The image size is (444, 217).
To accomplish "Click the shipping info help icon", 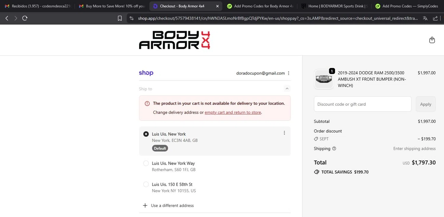I will pyautogui.click(x=334, y=149).
